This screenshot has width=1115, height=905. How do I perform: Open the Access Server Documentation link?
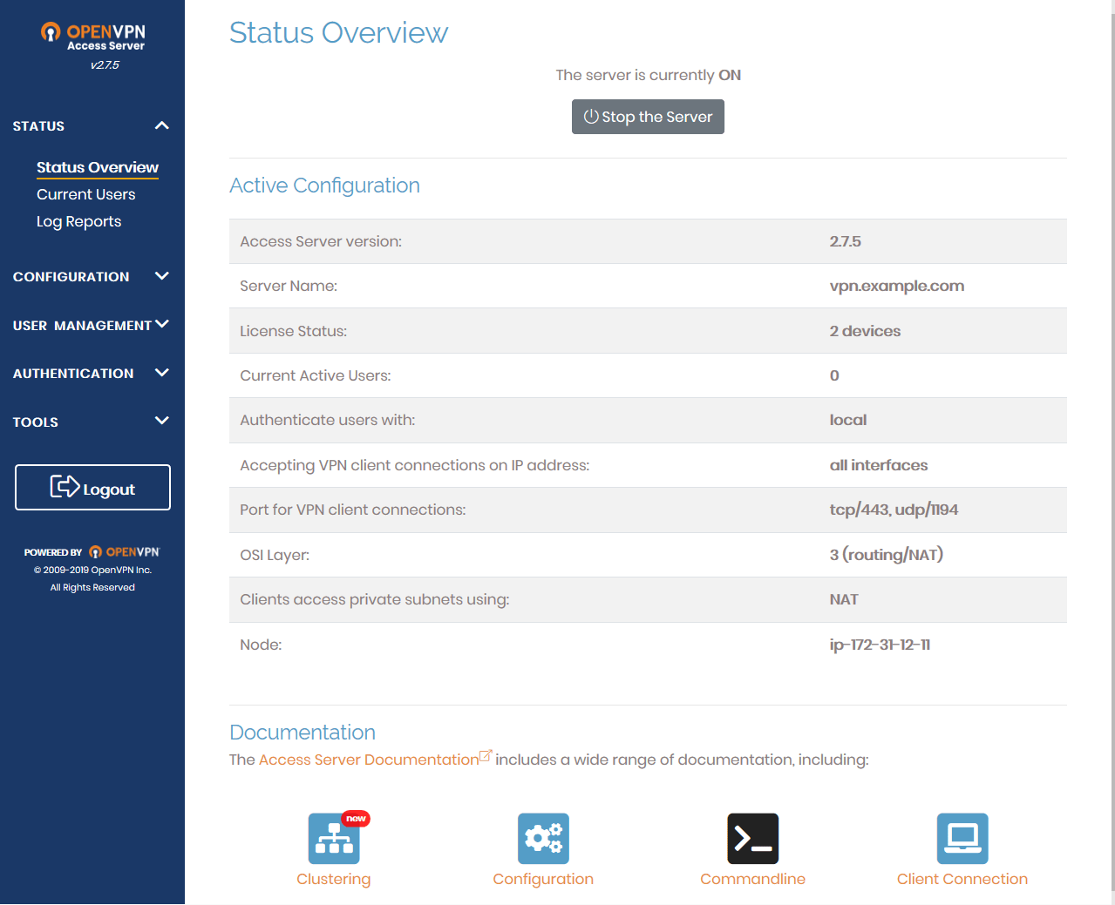[368, 759]
